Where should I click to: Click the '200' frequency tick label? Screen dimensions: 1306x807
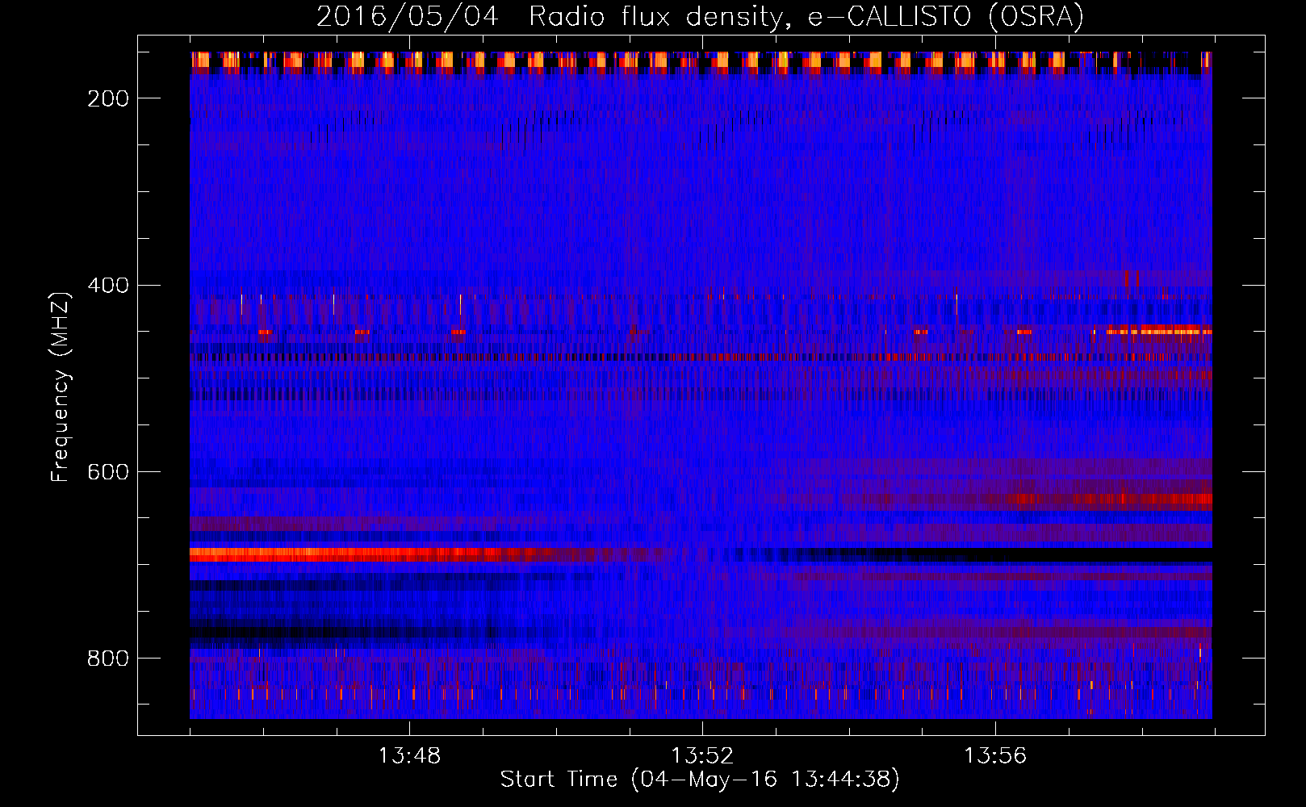tap(108, 98)
